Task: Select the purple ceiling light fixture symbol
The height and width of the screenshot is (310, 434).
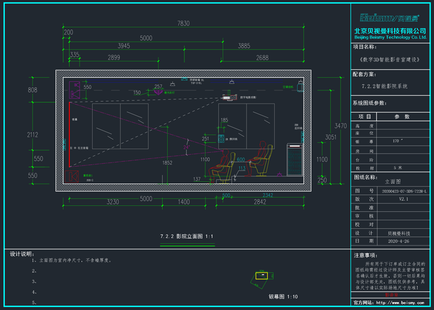Action: point(158,92)
